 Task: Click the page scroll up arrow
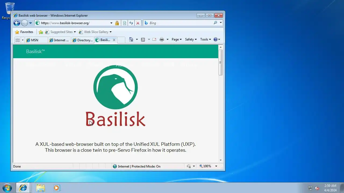221,47
